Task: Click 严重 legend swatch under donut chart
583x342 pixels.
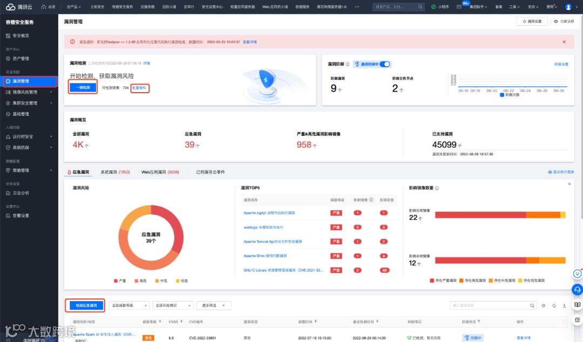Action: click(x=116, y=281)
